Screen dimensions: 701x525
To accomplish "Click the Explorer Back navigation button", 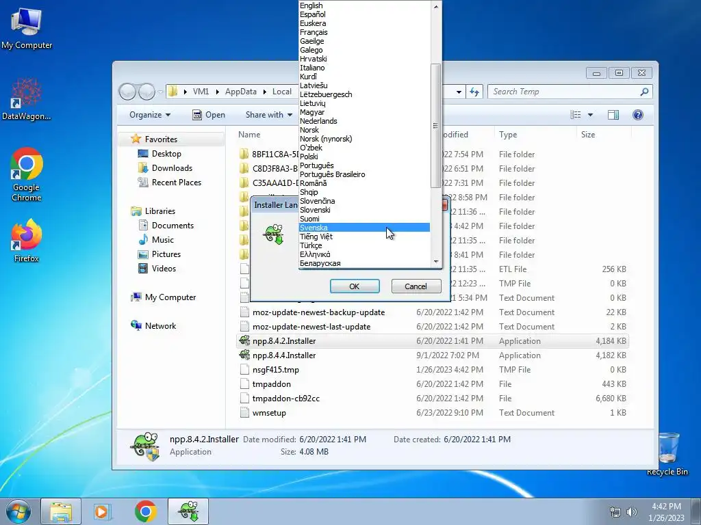I will tap(127, 92).
